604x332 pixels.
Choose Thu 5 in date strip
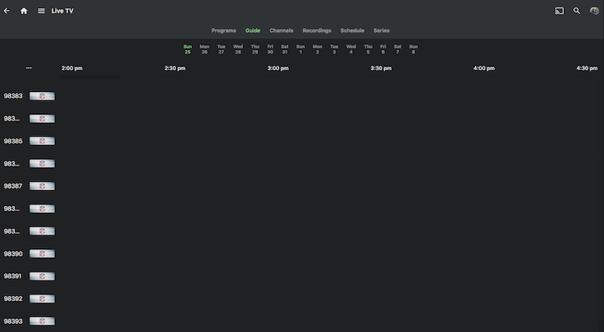point(368,49)
